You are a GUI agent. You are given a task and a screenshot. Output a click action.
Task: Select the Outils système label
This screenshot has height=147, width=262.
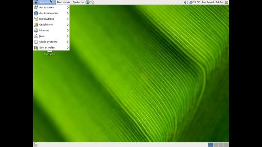[x=48, y=42]
